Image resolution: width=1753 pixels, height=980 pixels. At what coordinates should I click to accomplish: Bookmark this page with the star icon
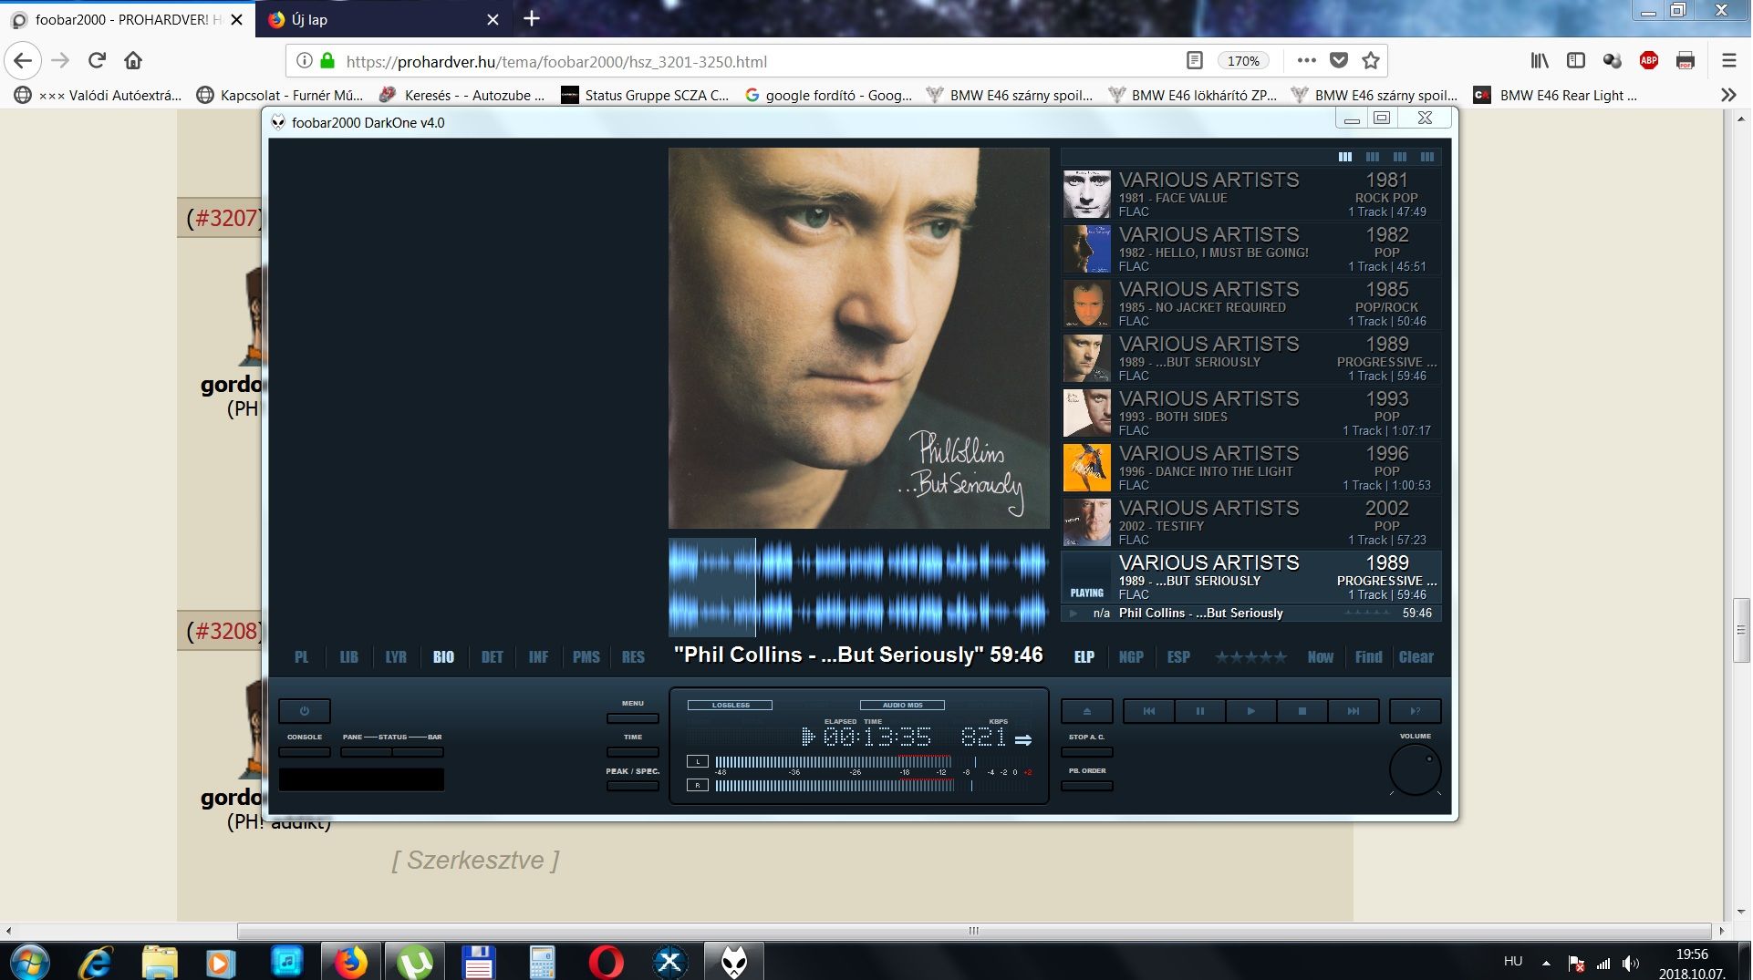[x=1370, y=61]
